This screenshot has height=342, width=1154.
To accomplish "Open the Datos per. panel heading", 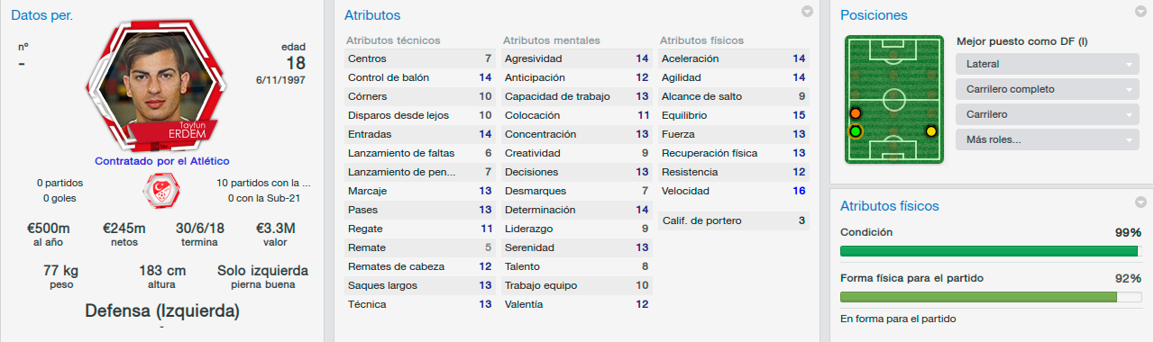I will [x=42, y=15].
